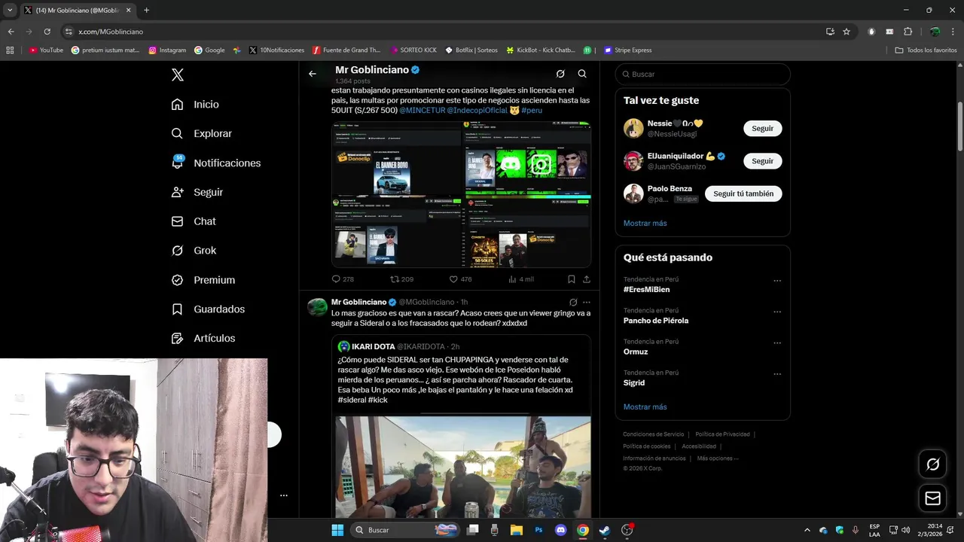The image size is (964, 542).
Task: Open the SORTEO KICK bookmark
Action: click(413, 50)
